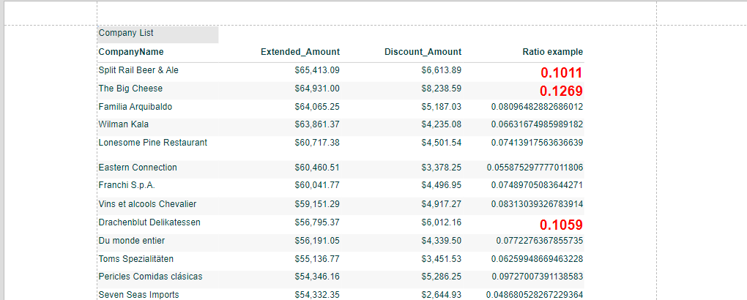Click the Du monde entier $56,191.05 amount

(317, 241)
